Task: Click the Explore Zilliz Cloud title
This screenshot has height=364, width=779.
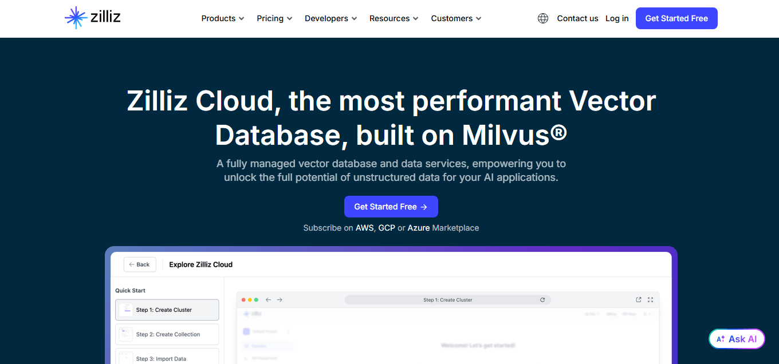Action: 201,264
